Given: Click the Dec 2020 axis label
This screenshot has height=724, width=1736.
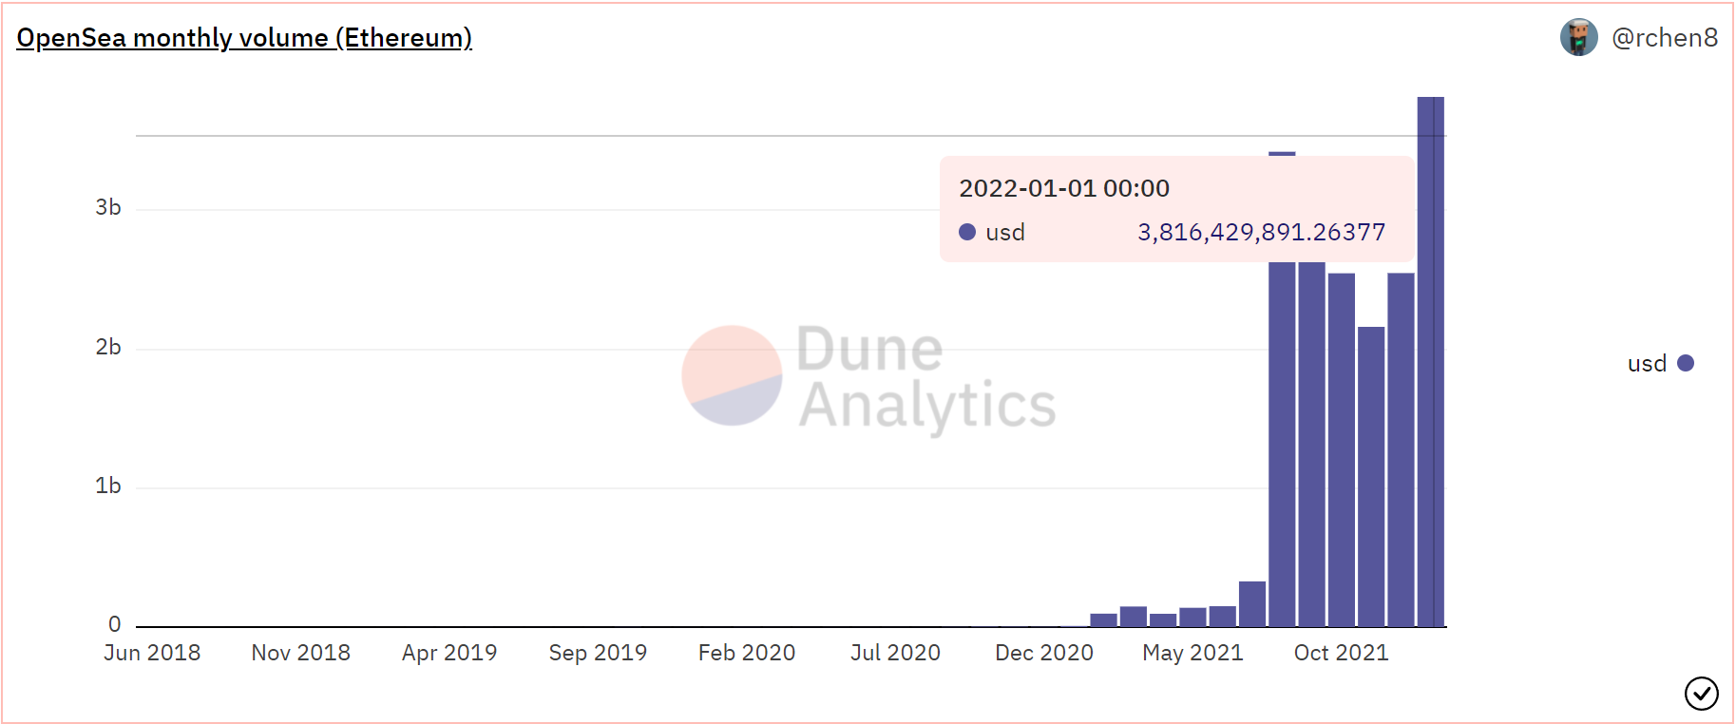Looking at the screenshot, I should click(x=1044, y=653).
